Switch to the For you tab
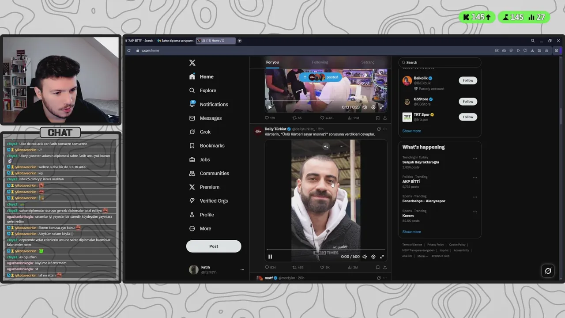The width and height of the screenshot is (565, 318). click(272, 62)
